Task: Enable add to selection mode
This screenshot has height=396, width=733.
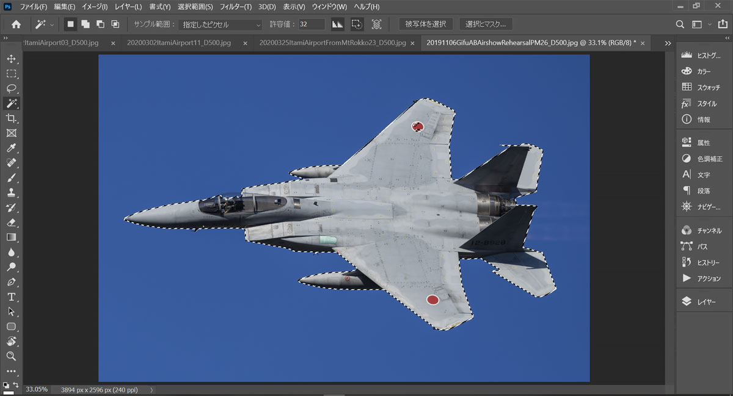Action: [x=85, y=24]
